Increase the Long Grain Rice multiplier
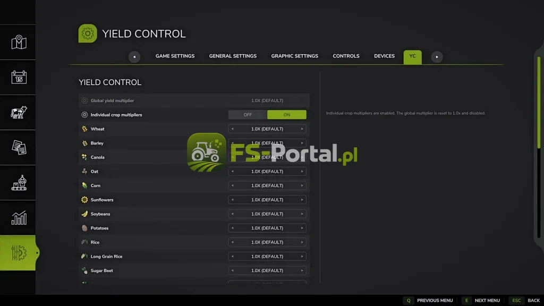 pos(302,257)
